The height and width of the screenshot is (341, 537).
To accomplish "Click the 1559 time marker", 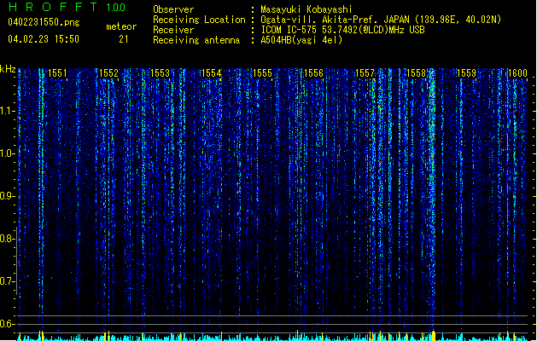I will (x=466, y=73).
